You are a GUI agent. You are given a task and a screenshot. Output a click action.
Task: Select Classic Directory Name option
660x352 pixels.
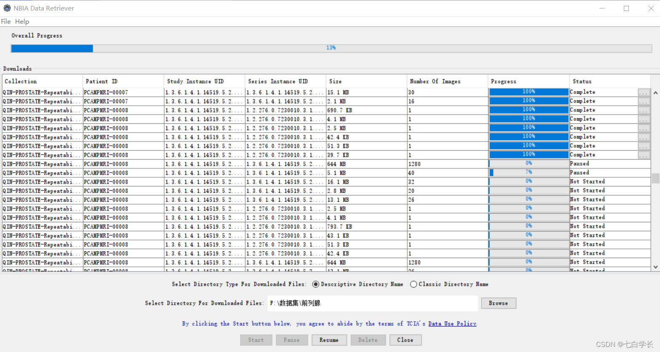pyautogui.click(x=413, y=284)
